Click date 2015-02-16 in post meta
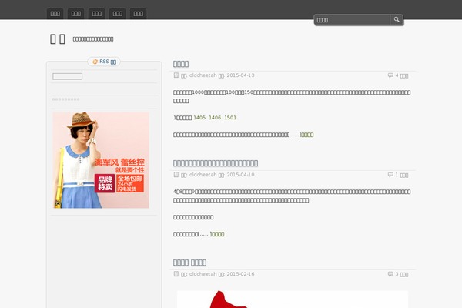 click(x=240, y=274)
